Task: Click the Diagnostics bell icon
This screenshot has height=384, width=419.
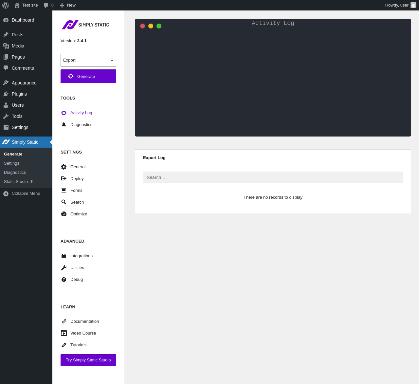Action: tap(64, 125)
